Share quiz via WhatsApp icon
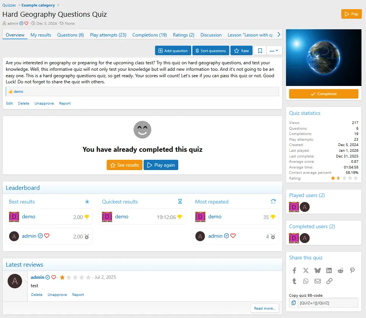 [306, 281]
